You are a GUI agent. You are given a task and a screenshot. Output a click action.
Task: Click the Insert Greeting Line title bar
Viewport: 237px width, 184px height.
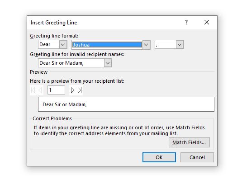(x=104, y=23)
